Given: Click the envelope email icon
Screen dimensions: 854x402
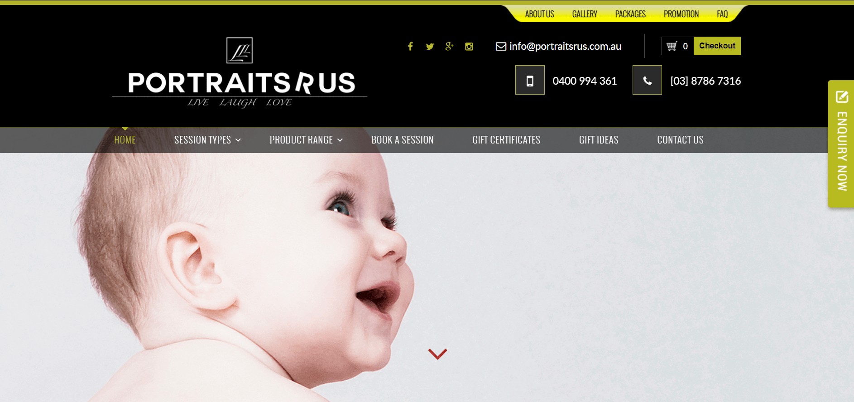Looking at the screenshot, I should 501,46.
